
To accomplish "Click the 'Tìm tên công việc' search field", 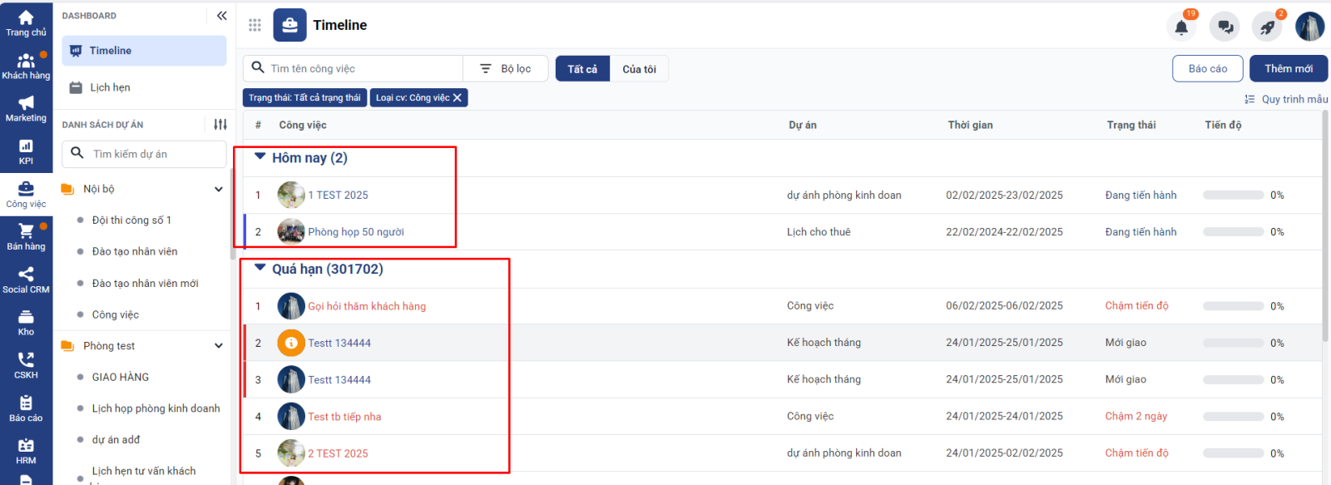I will pyautogui.click(x=362, y=68).
